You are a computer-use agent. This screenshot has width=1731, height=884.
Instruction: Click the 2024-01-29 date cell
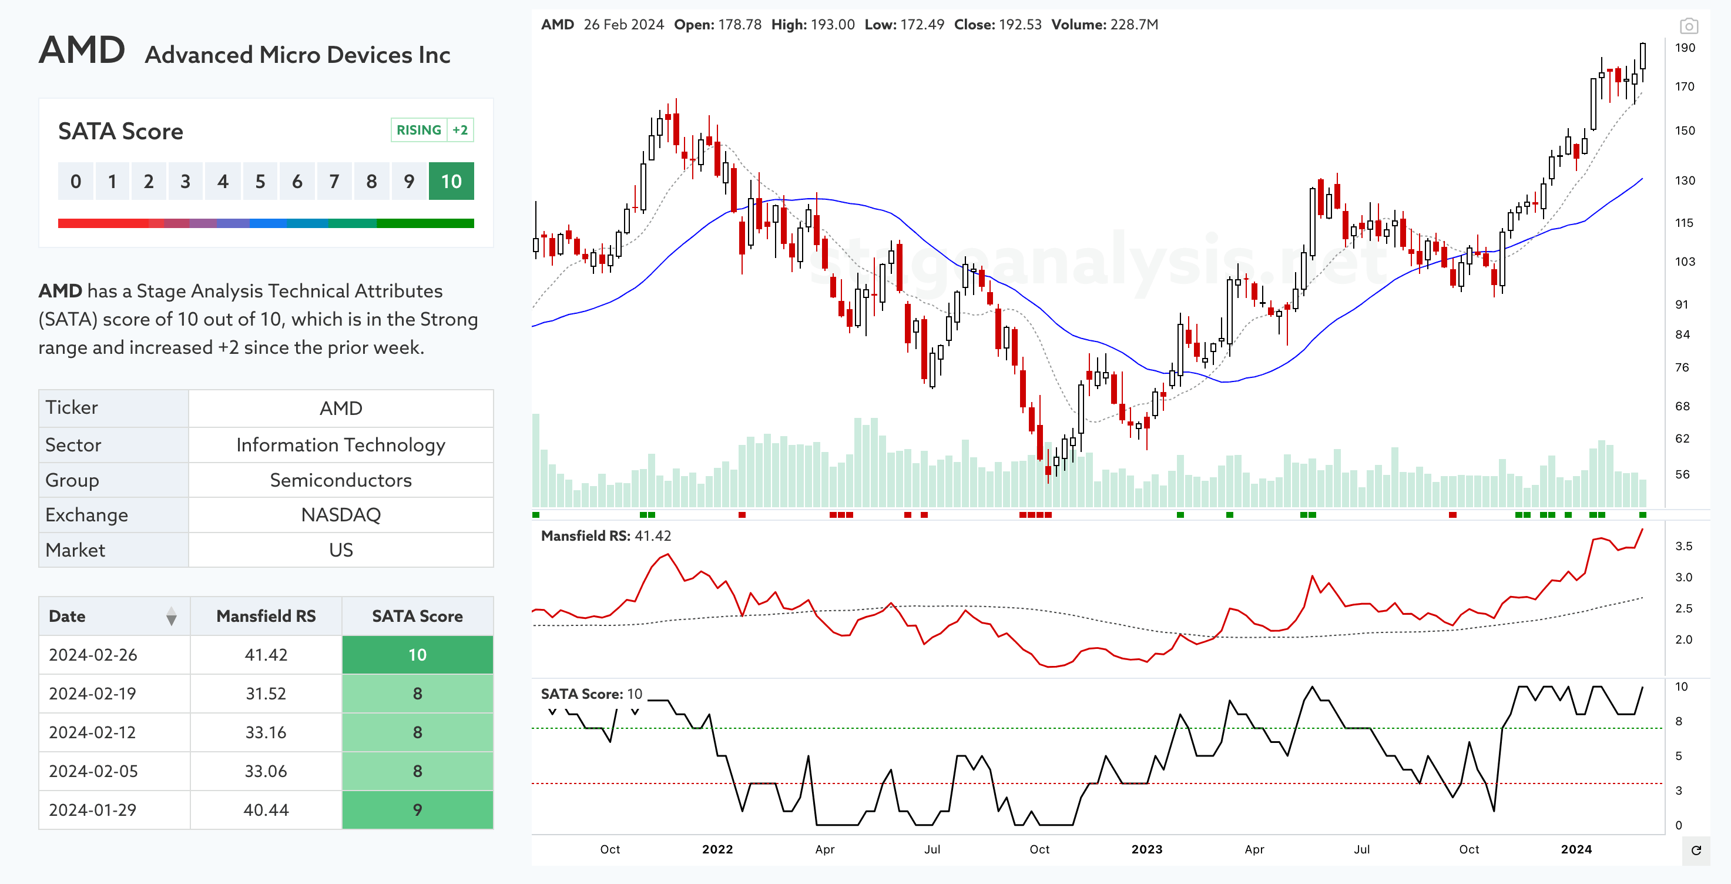(x=114, y=809)
